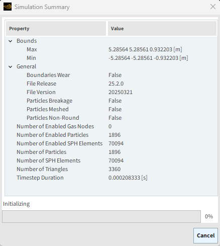Click Min value -5.28564 -5.28561 -0.932203 [m]

click(148, 58)
